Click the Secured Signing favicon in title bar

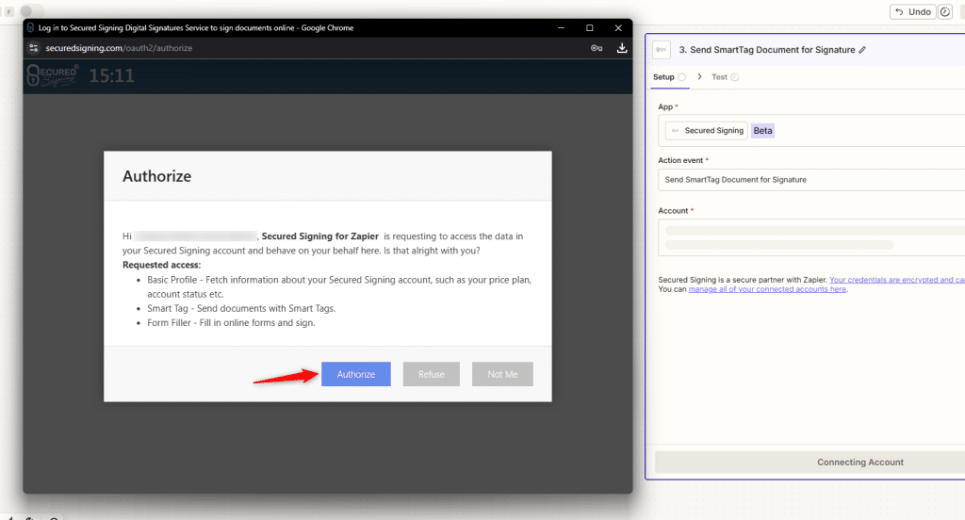[x=30, y=27]
